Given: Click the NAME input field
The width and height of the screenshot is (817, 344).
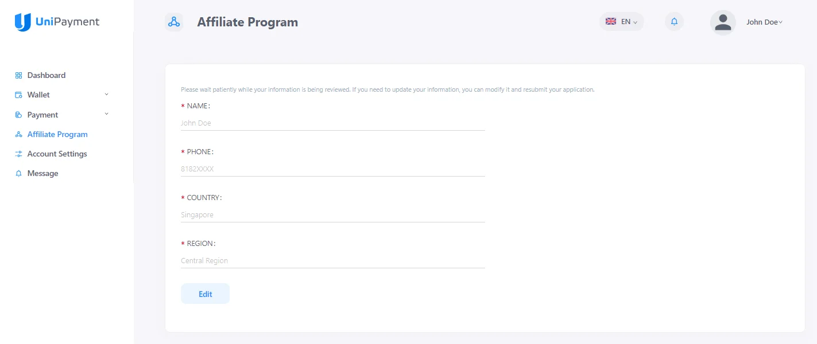Looking at the screenshot, I should (332, 123).
